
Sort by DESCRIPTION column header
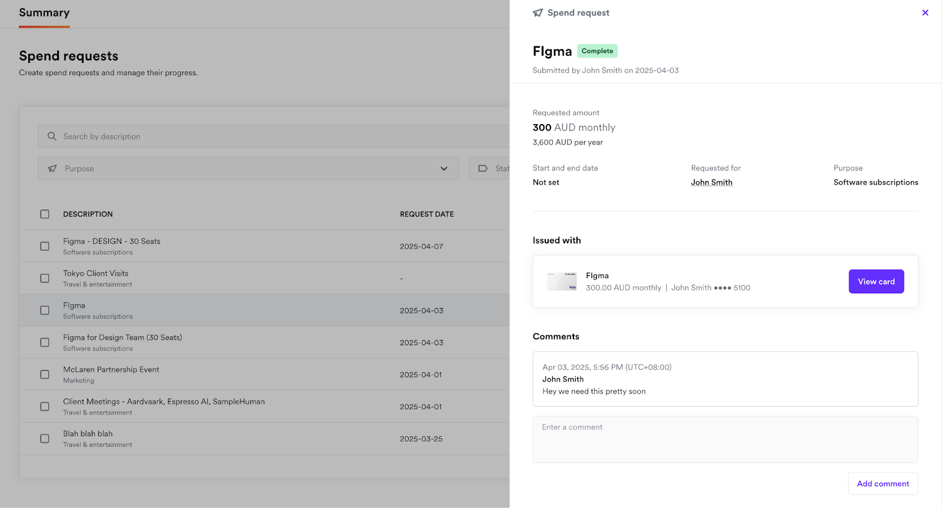coord(88,214)
